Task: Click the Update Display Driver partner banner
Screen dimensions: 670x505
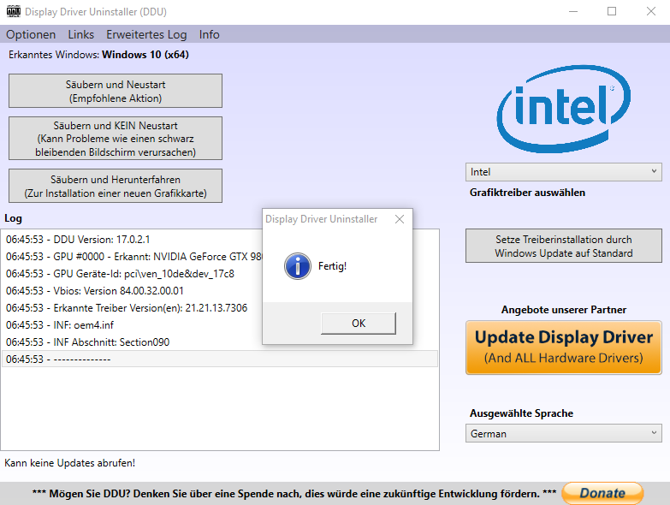Action: tap(564, 348)
